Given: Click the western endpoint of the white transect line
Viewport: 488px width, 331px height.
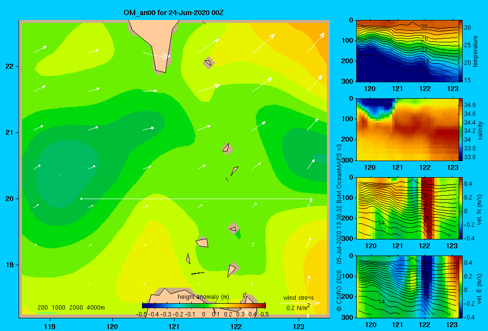Looking at the screenshot, I should coord(81,199).
